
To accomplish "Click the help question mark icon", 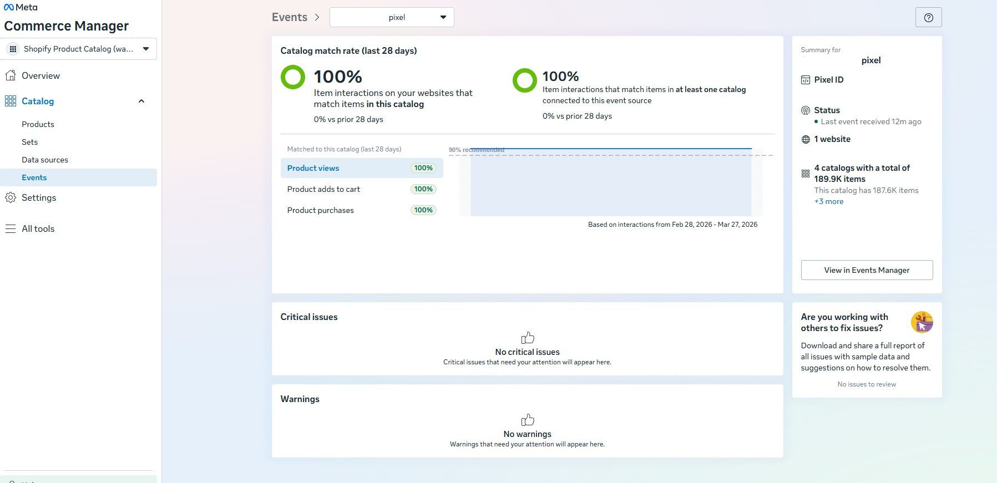I will 928,18.
